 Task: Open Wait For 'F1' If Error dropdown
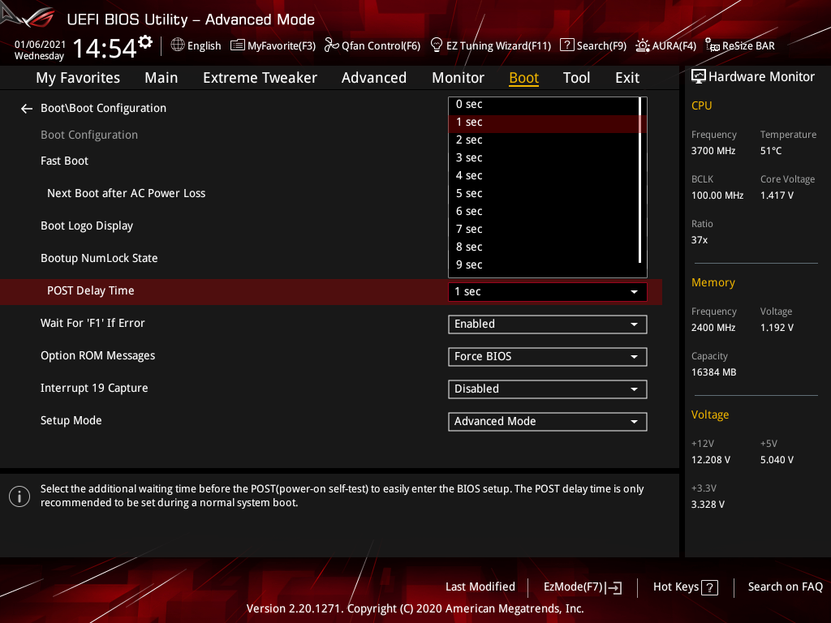click(x=548, y=324)
